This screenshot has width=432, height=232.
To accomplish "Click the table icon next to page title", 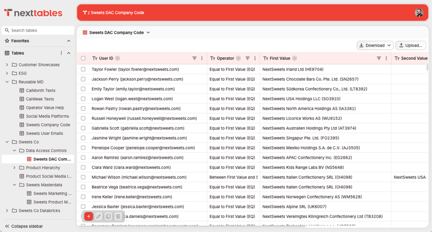I will [85, 32].
